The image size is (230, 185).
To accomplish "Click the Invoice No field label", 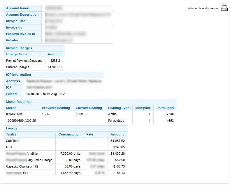I will pos(14,27).
